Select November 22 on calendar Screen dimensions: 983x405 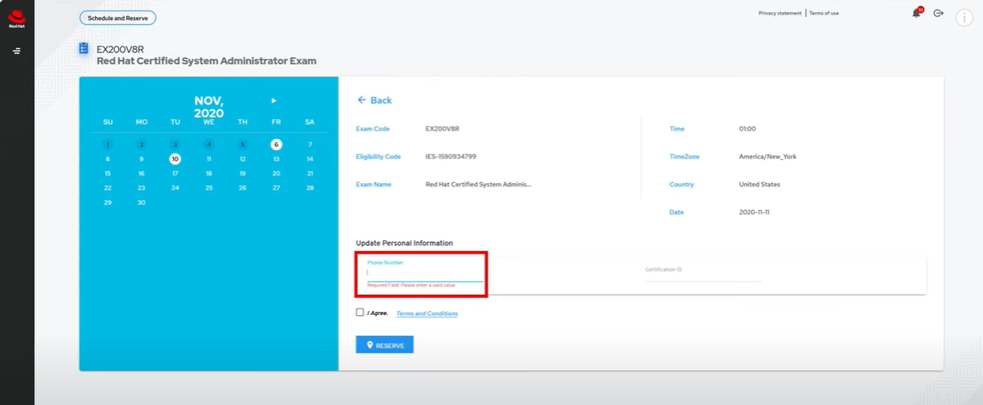coord(108,188)
